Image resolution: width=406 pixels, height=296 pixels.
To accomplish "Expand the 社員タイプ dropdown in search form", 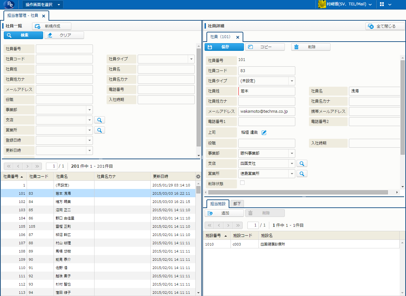I will tap(191, 59).
